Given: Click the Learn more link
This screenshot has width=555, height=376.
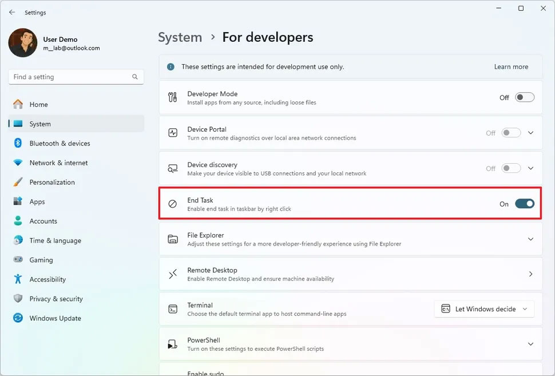Looking at the screenshot, I should click(x=511, y=67).
